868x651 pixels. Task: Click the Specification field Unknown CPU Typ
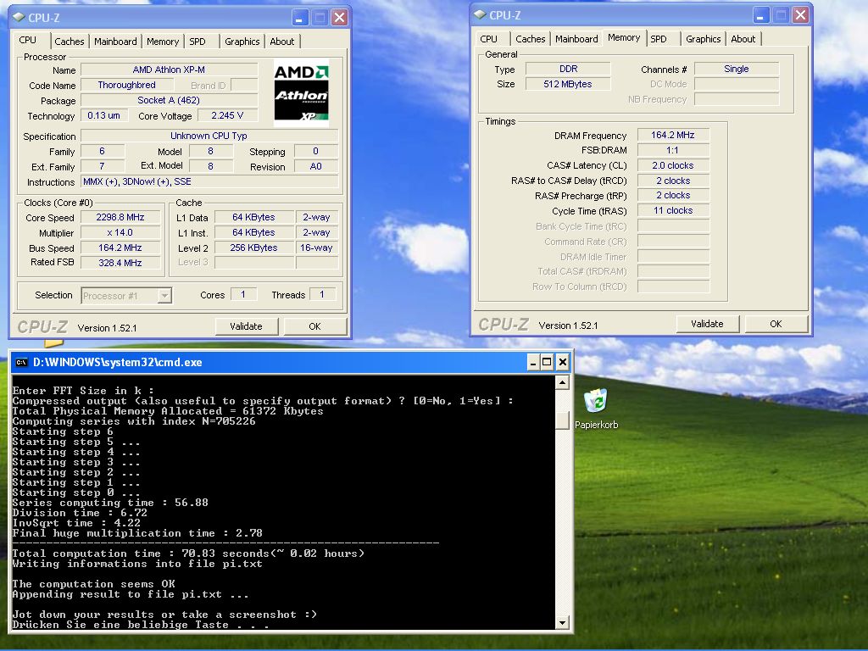tap(209, 136)
